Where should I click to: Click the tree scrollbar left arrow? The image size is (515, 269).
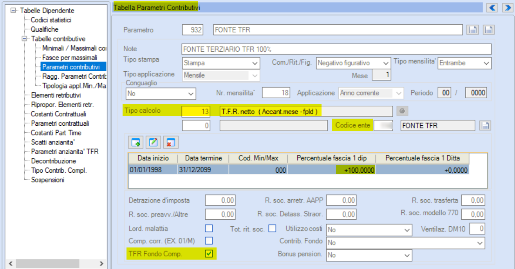[x=11, y=264]
